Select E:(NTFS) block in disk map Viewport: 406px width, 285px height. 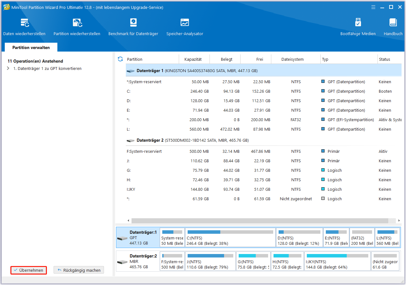click(336, 238)
